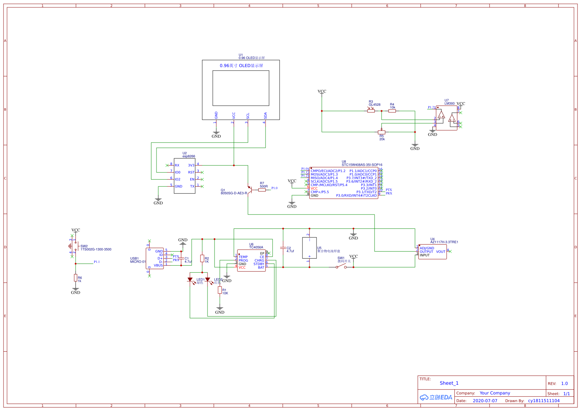Click the U4 AZ1117H regulator body
This screenshot has width=581, height=411.
pyautogui.click(x=433, y=252)
